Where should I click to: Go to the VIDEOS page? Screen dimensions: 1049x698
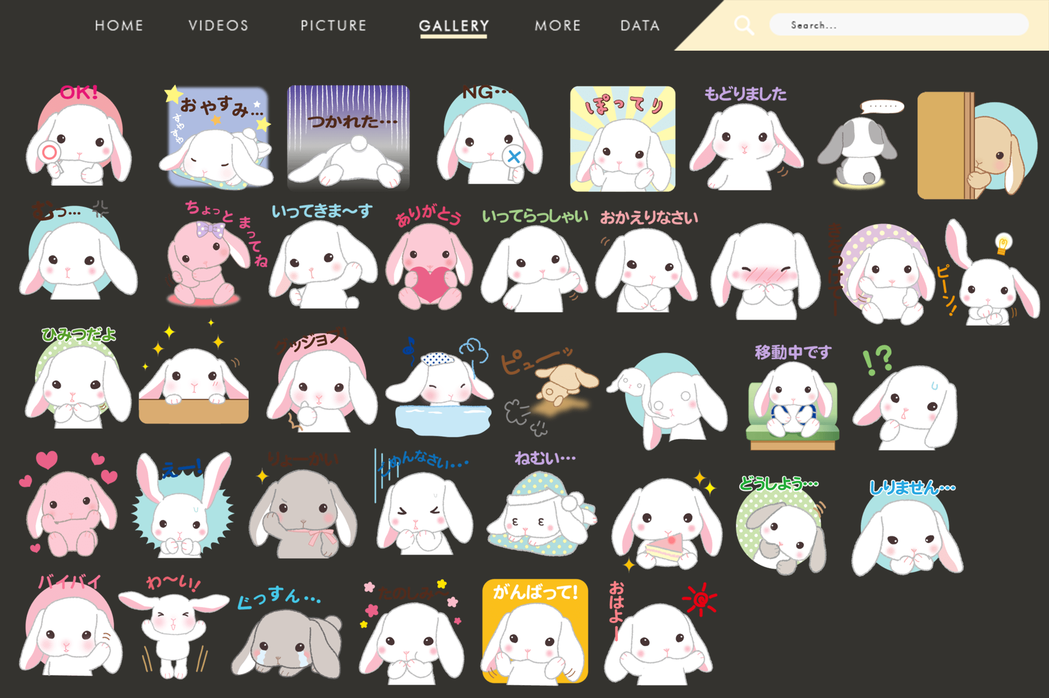click(x=218, y=26)
